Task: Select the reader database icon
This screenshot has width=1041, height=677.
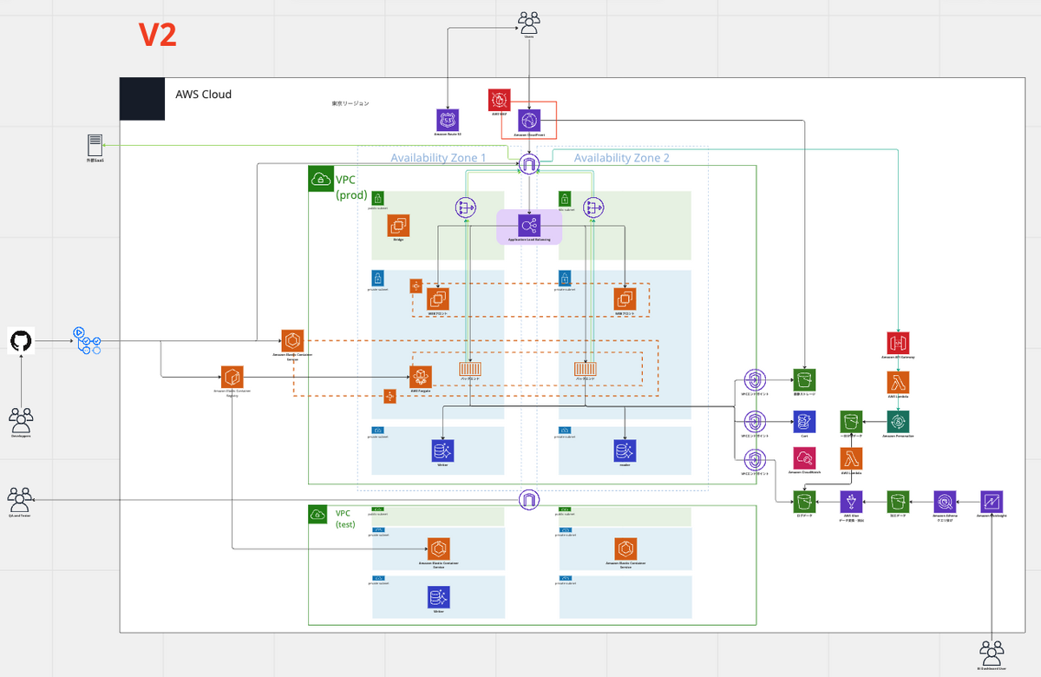Action: 625,450
